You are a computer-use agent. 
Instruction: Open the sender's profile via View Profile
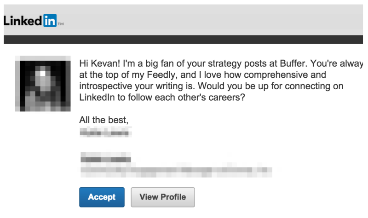coord(163,197)
